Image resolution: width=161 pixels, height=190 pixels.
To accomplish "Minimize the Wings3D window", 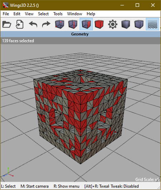I will pos(122,5).
